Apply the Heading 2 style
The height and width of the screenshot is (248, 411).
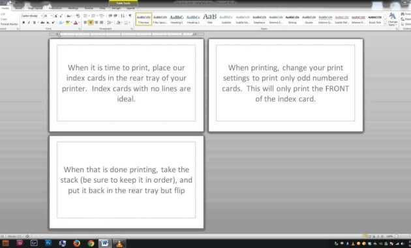coord(193,19)
